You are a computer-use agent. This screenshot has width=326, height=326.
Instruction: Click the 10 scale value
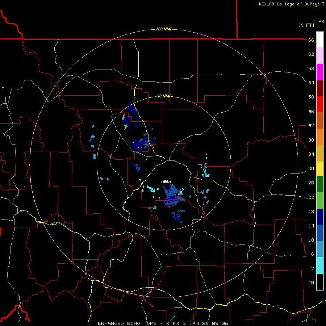[x=311, y=240]
